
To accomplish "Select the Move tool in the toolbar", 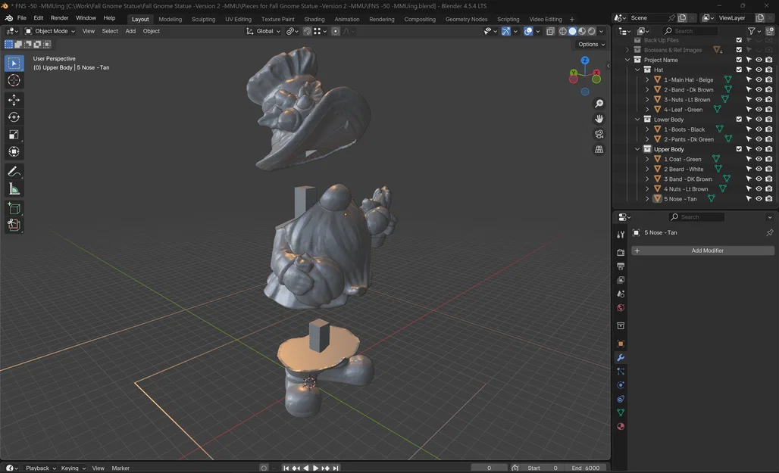I will tap(14, 100).
